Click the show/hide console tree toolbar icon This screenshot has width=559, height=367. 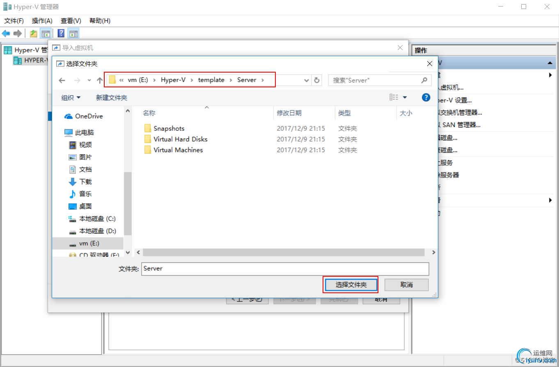tap(46, 34)
